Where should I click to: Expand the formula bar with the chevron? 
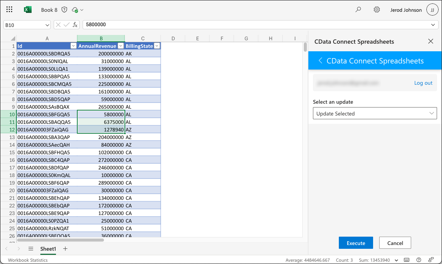433,25
